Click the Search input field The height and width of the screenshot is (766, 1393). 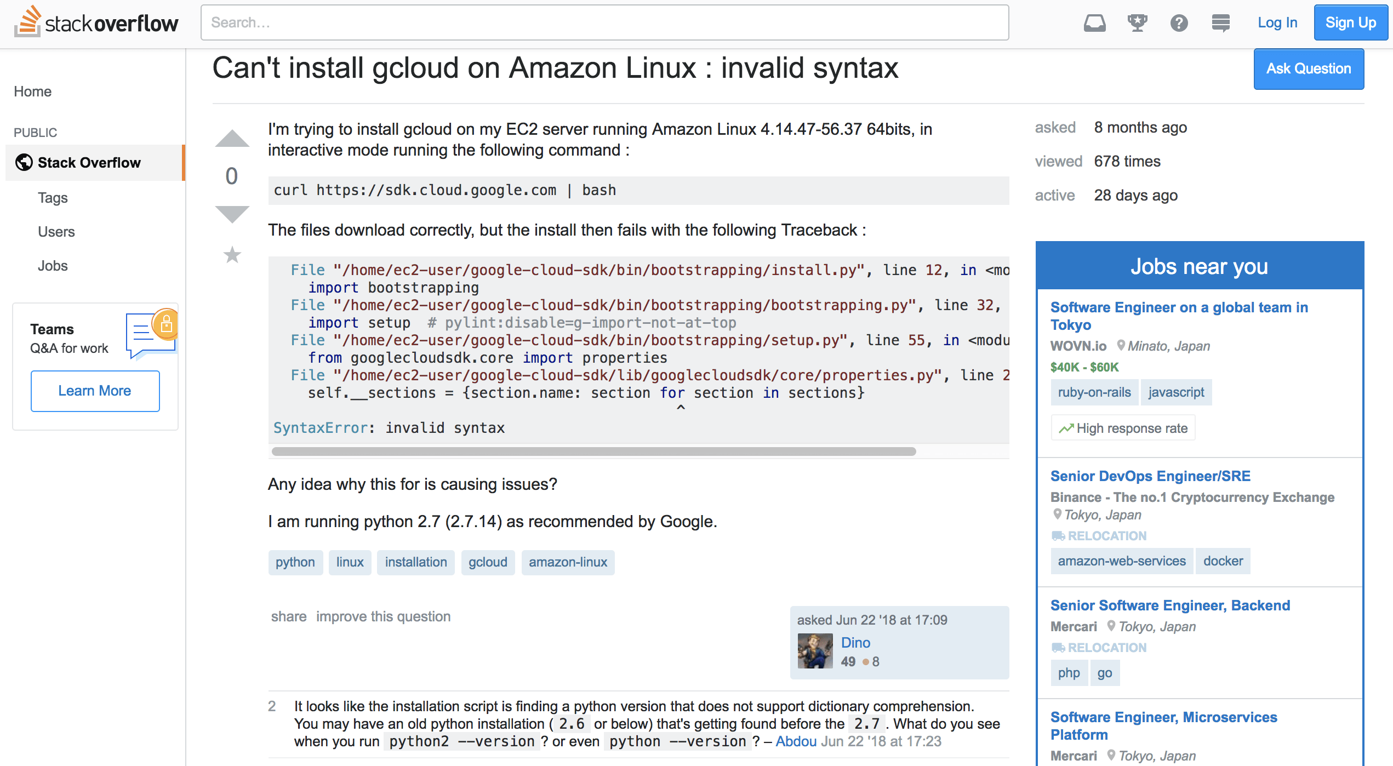[604, 23]
